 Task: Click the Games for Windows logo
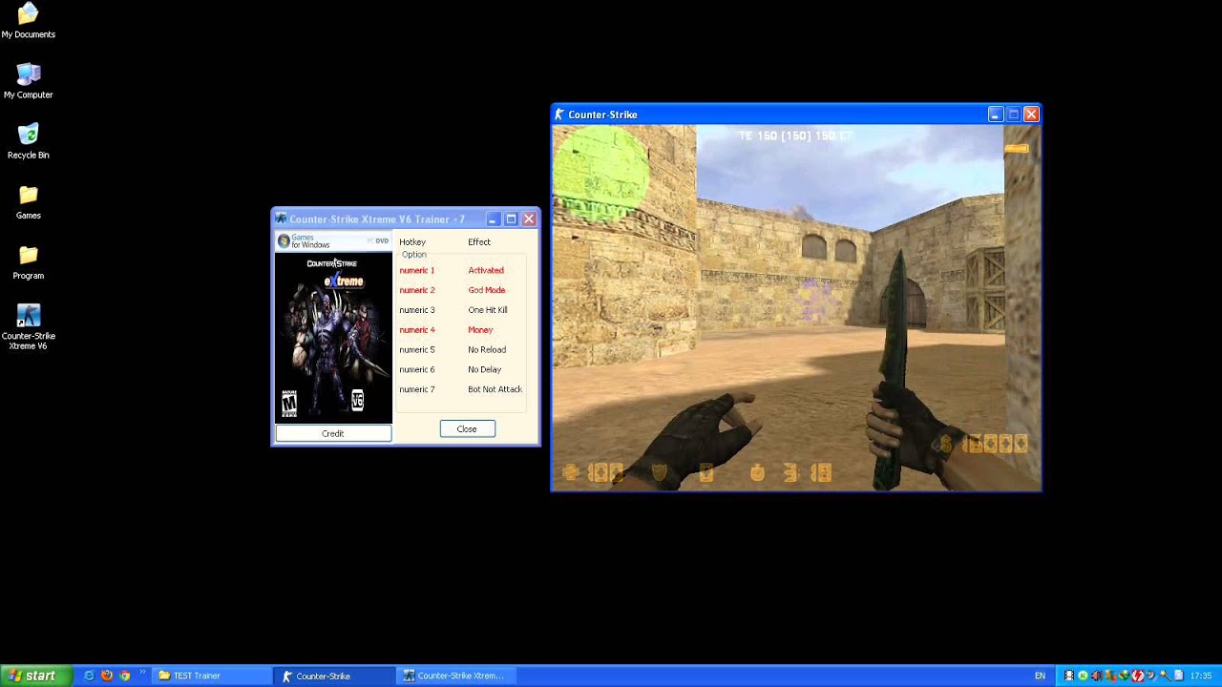(x=305, y=241)
